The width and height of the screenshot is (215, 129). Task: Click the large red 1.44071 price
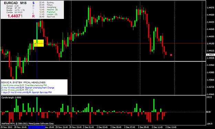tap(15, 16)
